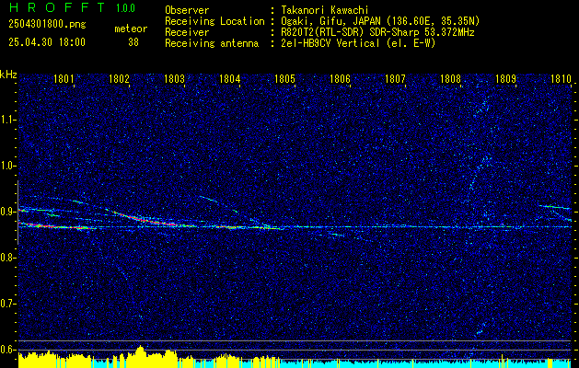
Task: Click time marker 1803
Action: [174, 78]
